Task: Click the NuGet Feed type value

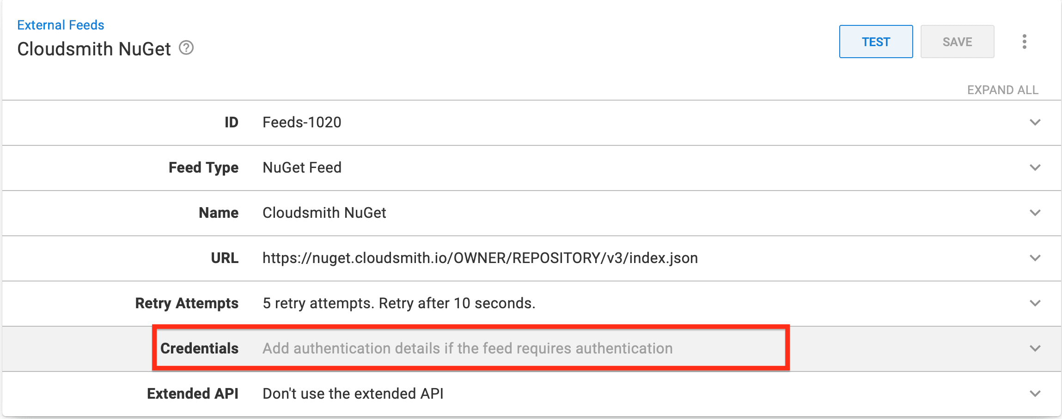Action: click(x=302, y=168)
